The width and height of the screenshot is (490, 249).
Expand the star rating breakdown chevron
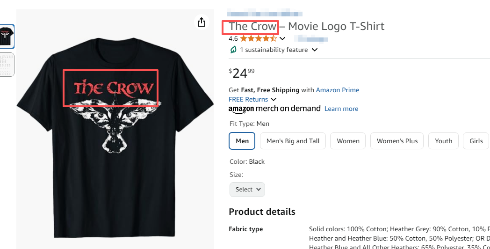pos(282,39)
